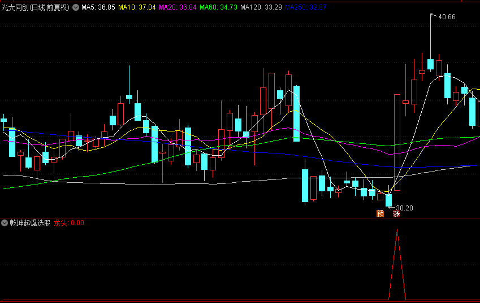Expand the 乾坤起爆选股 indicator dropdown arrow
The width and height of the screenshot is (480, 303).
(5, 223)
